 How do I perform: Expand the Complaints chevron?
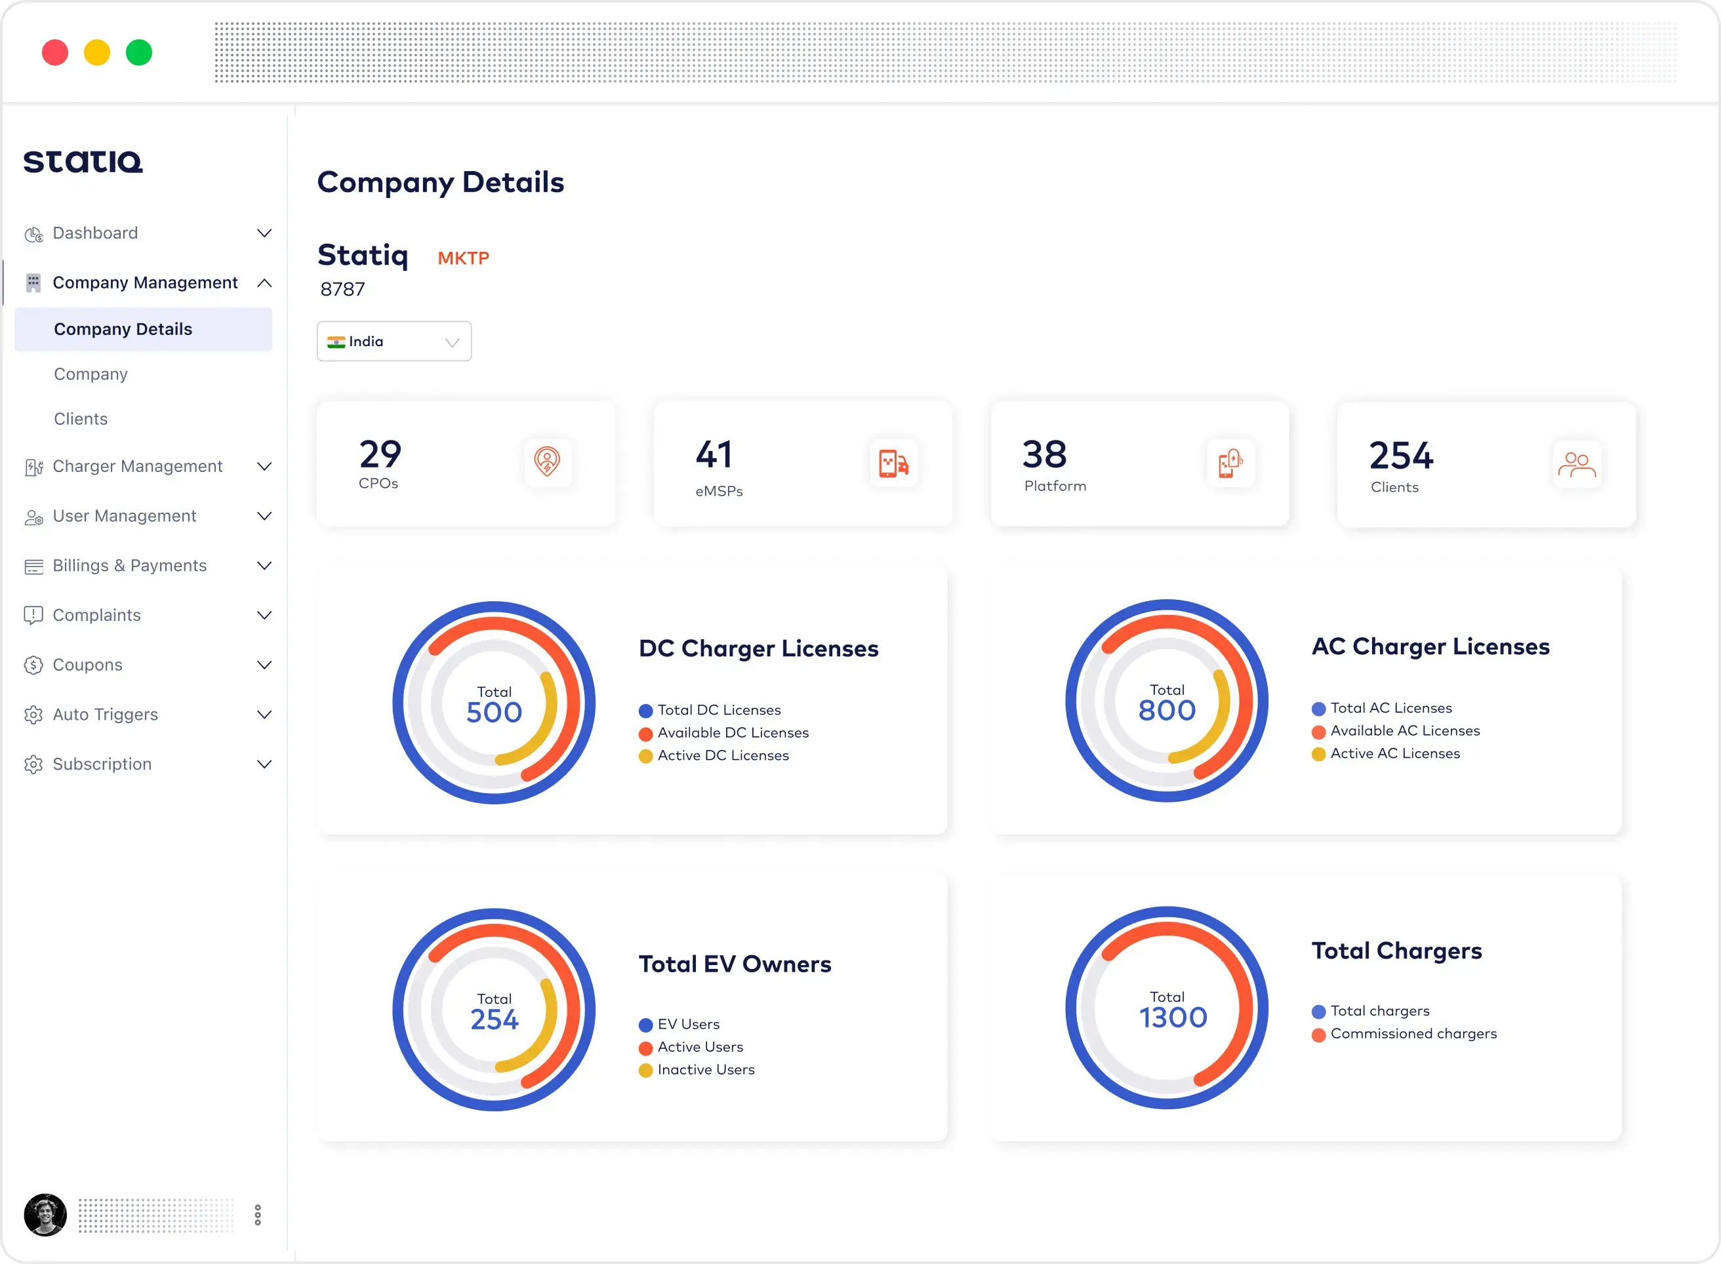[265, 616]
